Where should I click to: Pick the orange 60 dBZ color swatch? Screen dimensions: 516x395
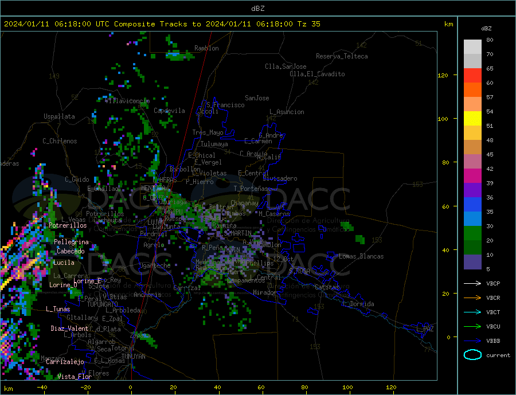[x=472, y=89]
